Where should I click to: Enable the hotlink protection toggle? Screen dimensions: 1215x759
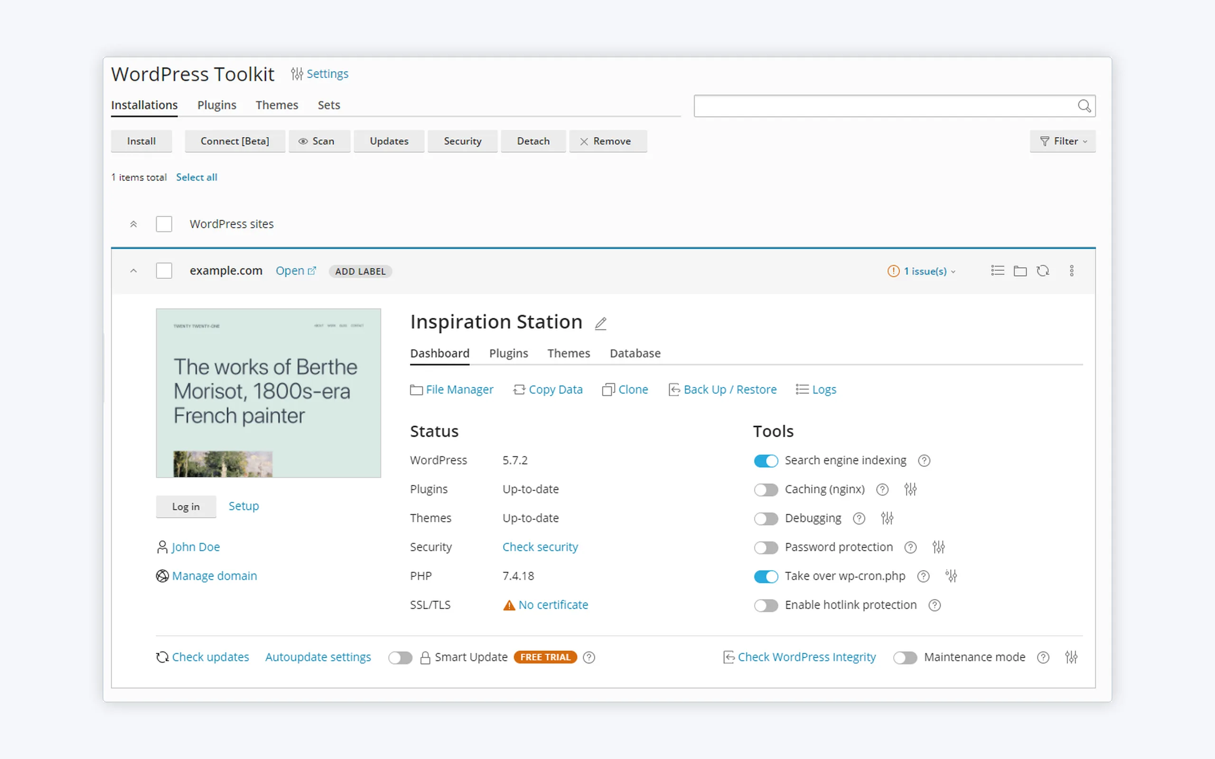[766, 605]
